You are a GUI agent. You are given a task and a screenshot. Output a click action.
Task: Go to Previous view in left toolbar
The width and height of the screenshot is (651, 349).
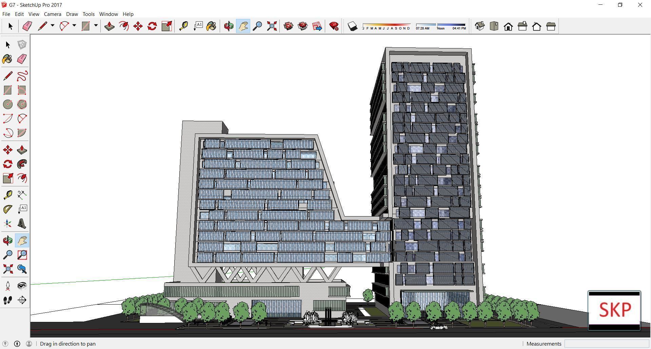pos(22,269)
